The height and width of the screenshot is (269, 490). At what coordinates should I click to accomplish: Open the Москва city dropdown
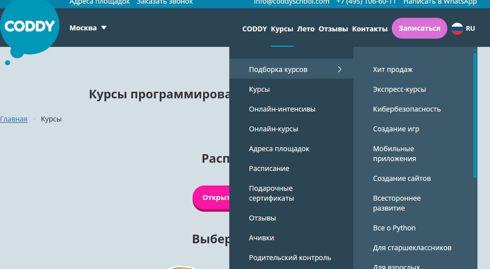[x=88, y=28]
